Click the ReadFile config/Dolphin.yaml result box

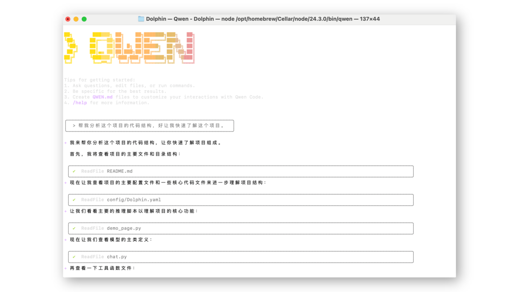pos(241,200)
